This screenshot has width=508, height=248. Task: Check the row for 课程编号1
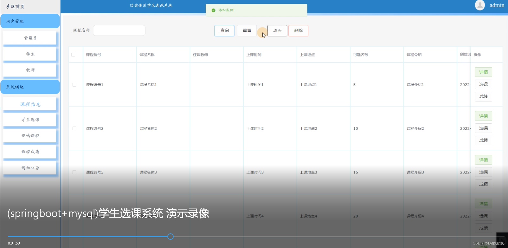(74, 85)
